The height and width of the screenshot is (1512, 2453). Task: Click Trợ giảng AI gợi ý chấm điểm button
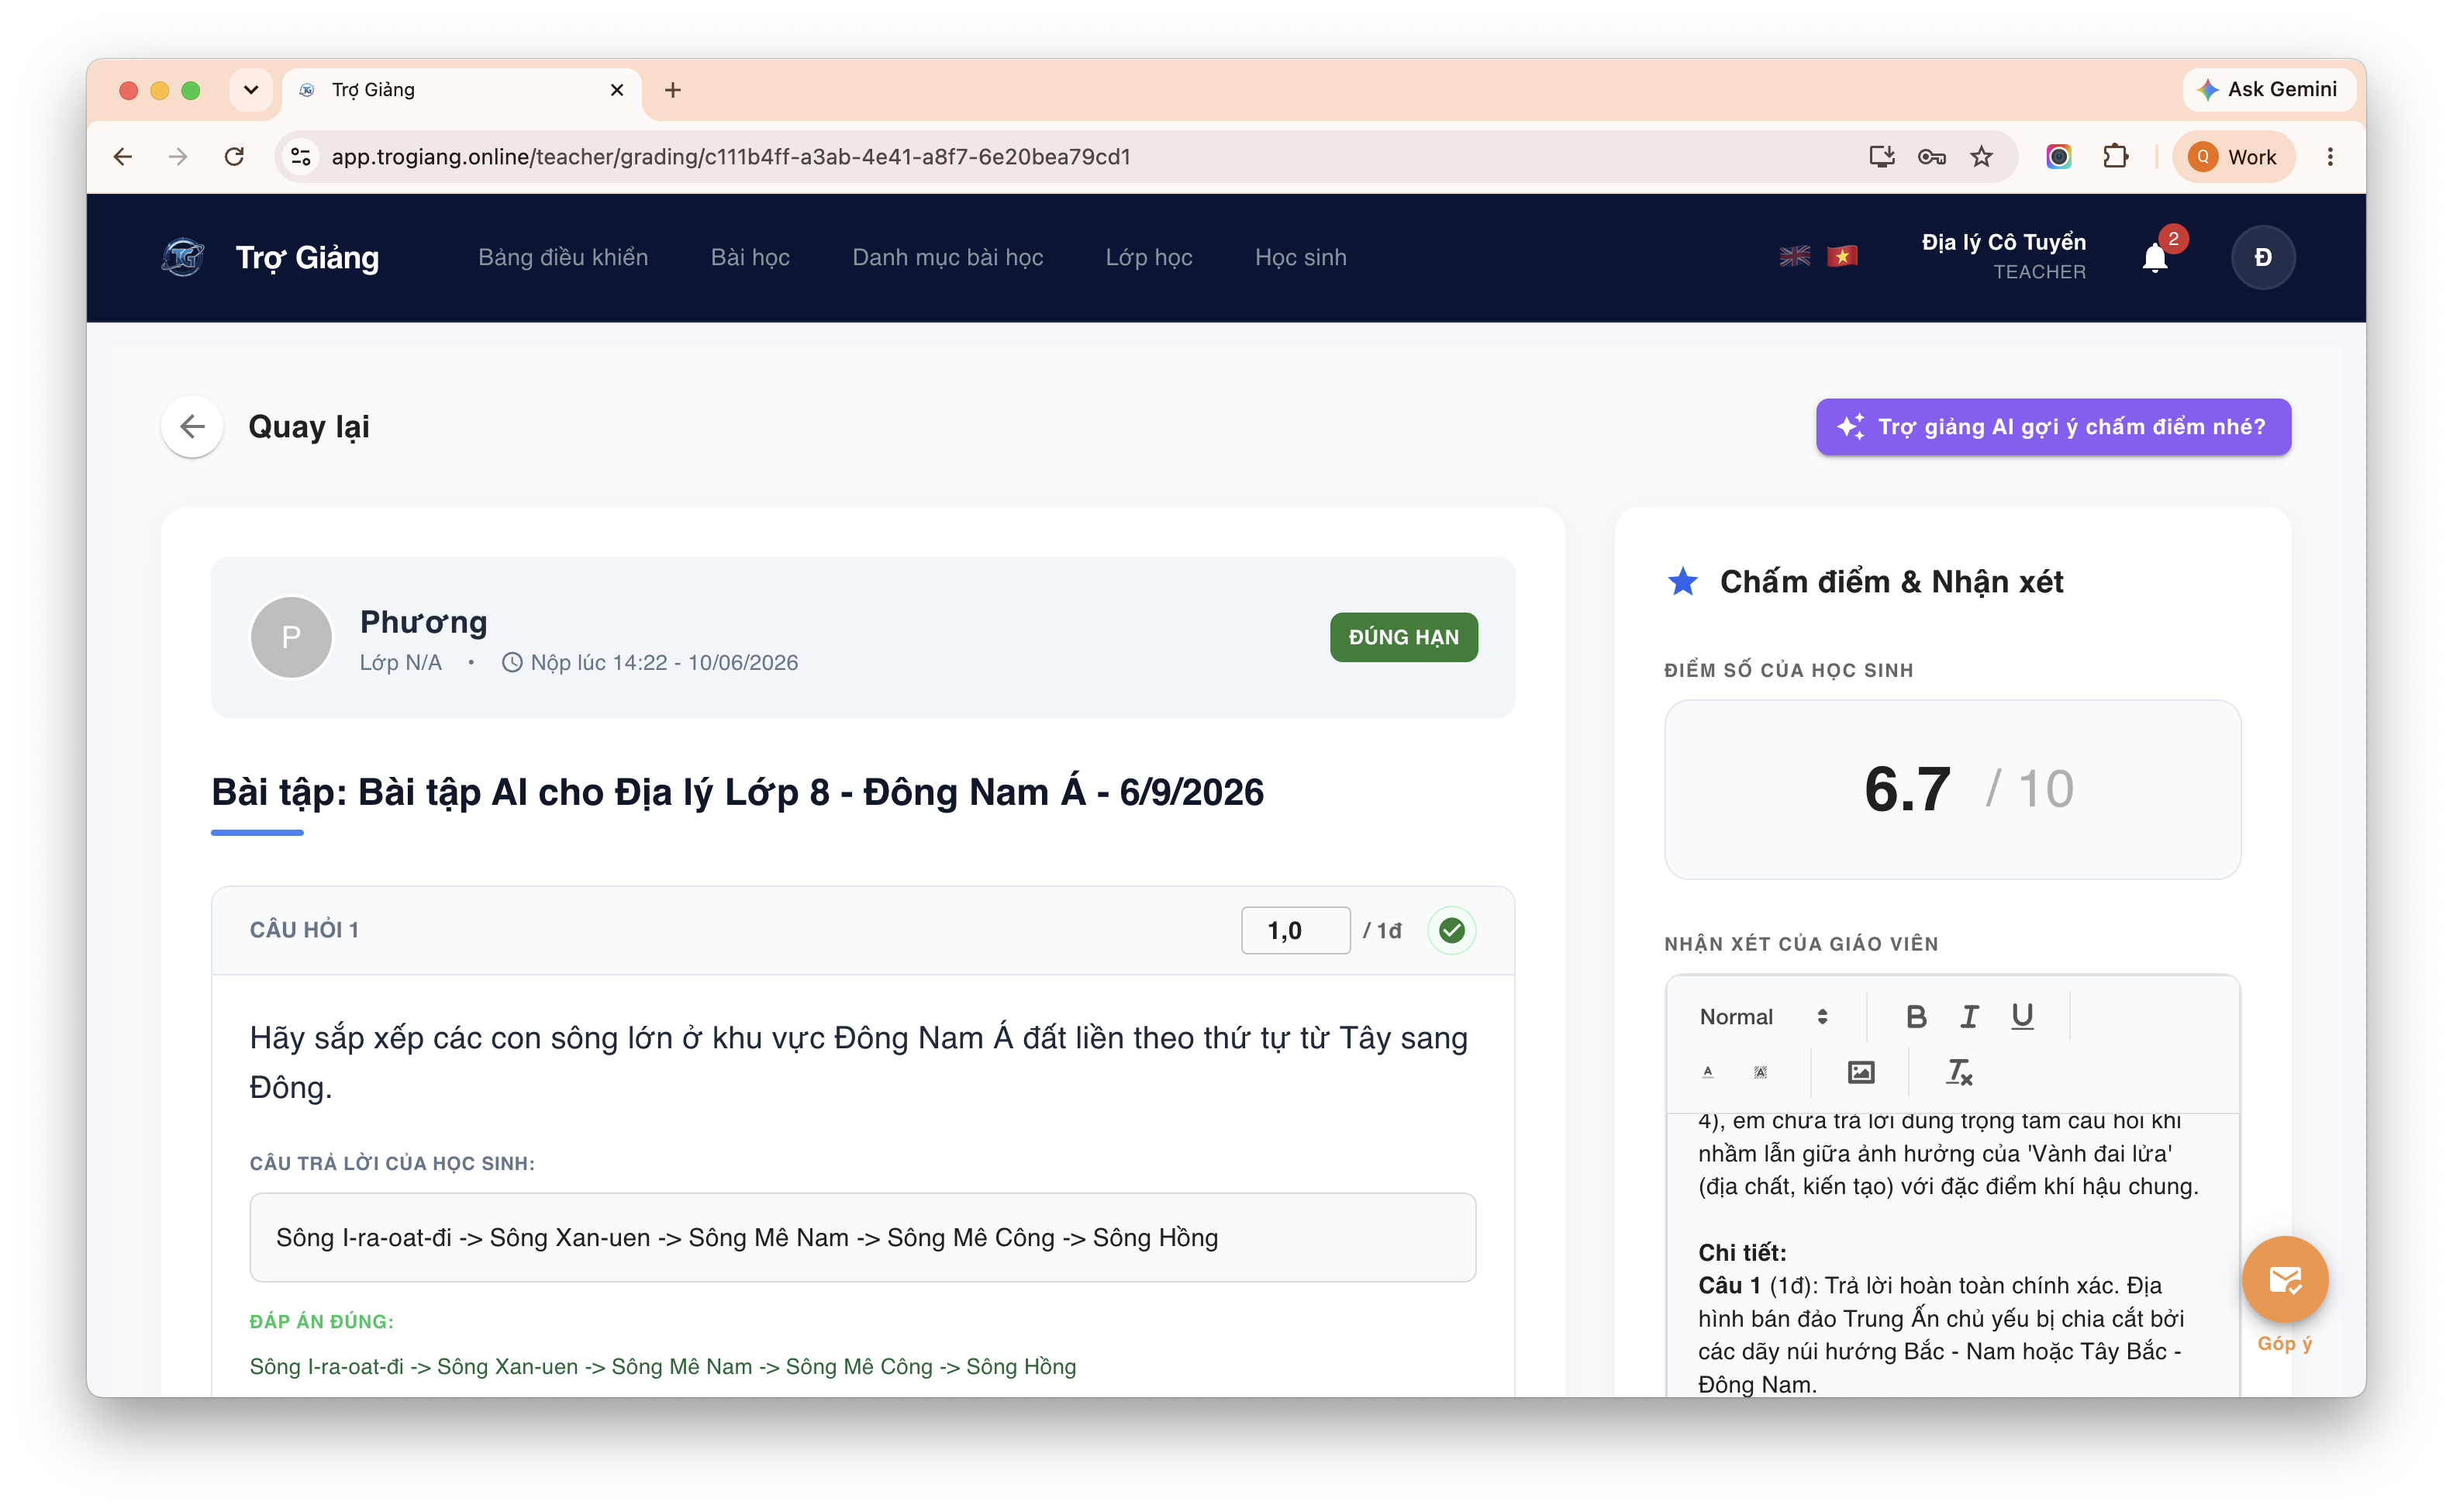(2053, 427)
